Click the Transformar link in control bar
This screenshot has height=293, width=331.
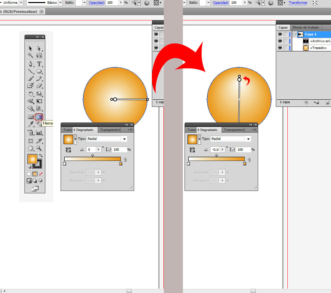coord(298,3)
